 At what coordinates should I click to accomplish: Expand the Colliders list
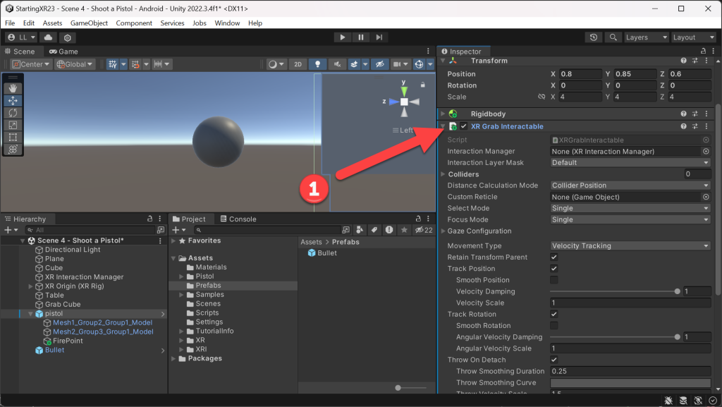tap(443, 174)
